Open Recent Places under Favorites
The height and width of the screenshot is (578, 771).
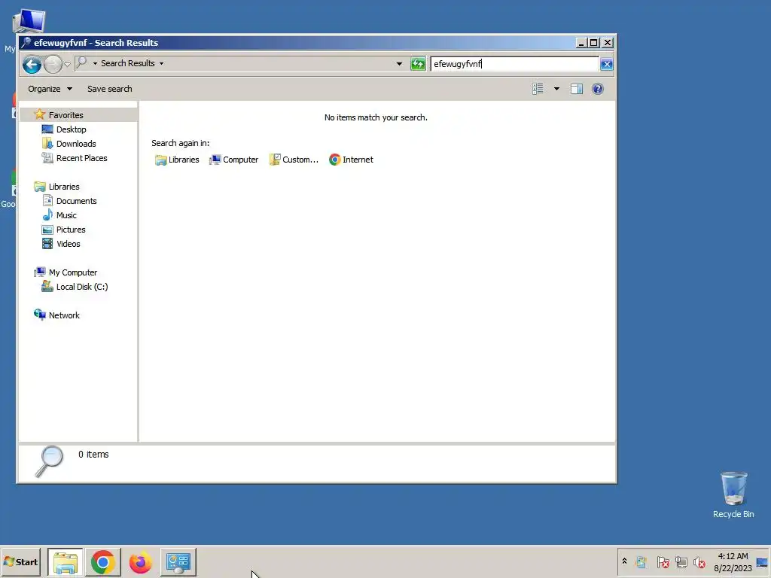(81, 158)
